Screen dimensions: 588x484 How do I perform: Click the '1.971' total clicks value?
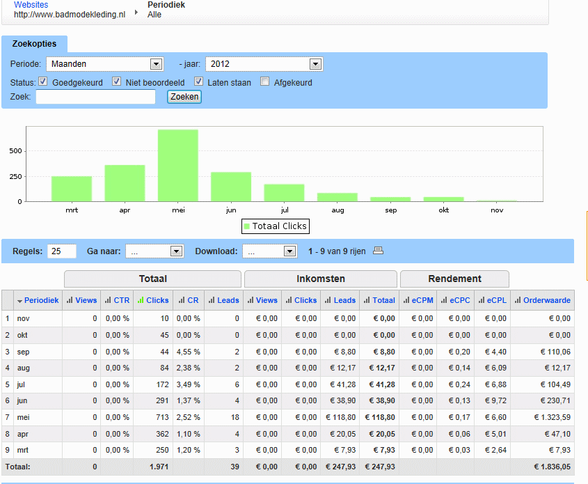point(159,467)
